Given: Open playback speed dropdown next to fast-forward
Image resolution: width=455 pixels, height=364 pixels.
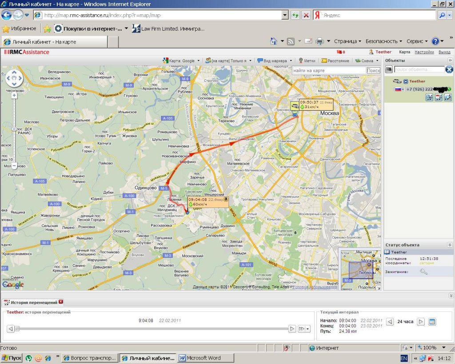Looking at the screenshot, I should (x=307, y=328).
